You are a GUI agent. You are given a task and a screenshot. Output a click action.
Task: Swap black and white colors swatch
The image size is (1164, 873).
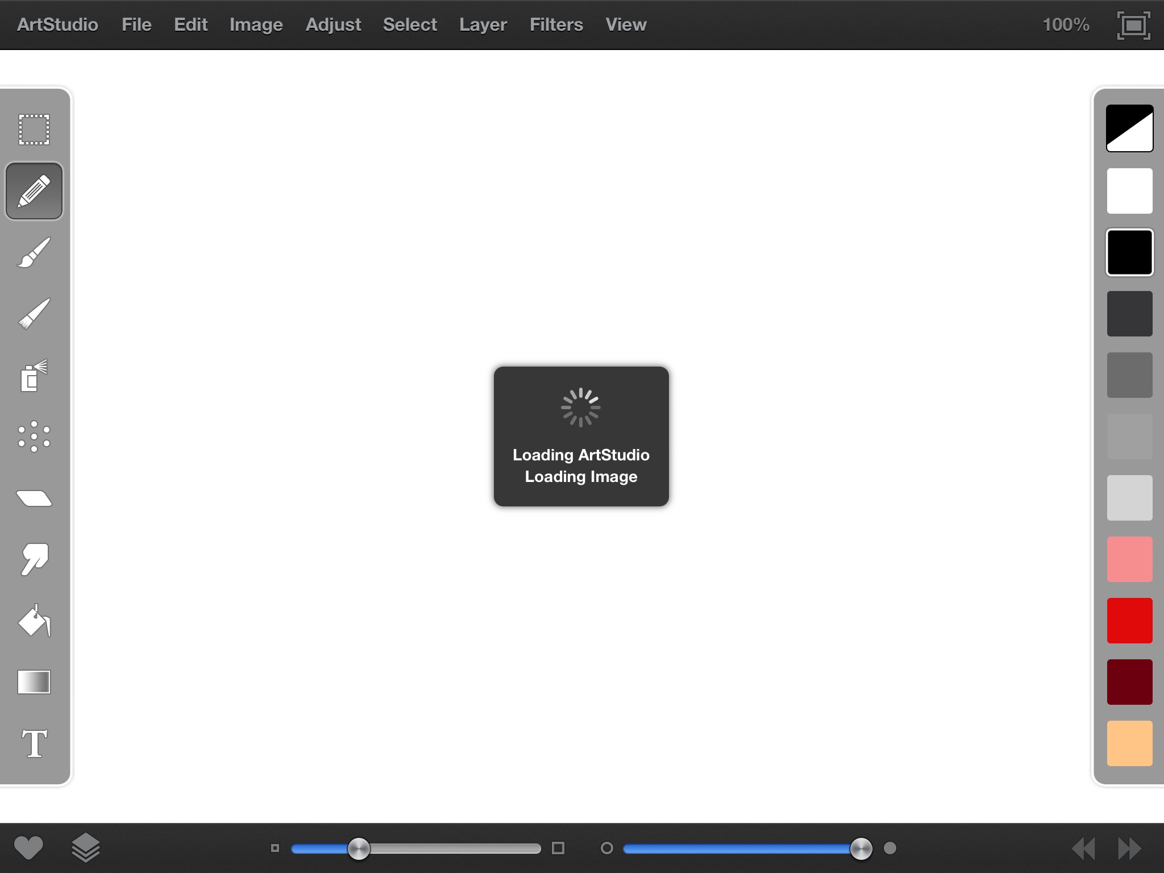[x=1129, y=128]
